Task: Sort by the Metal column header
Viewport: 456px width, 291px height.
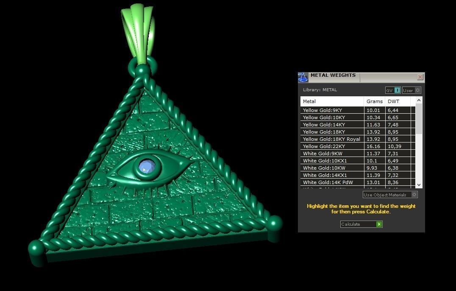Action: tap(332, 101)
